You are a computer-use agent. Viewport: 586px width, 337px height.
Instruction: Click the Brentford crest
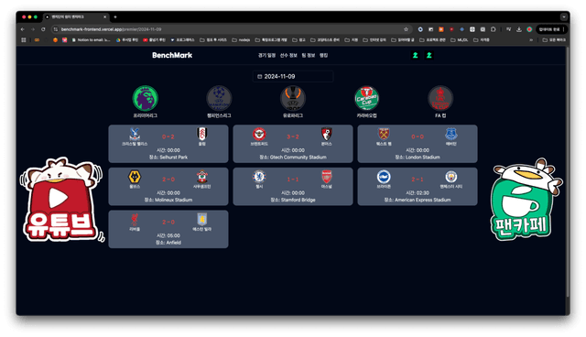[x=259, y=134]
